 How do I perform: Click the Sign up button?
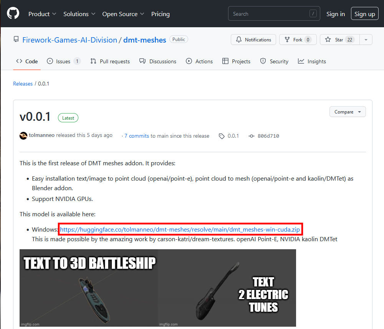(365, 14)
